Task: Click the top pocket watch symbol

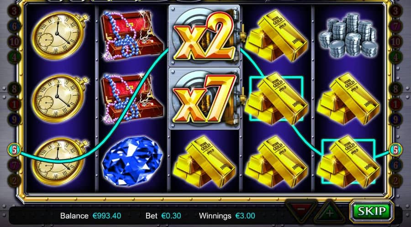Action: pyautogui.click(x=60, y=36)
